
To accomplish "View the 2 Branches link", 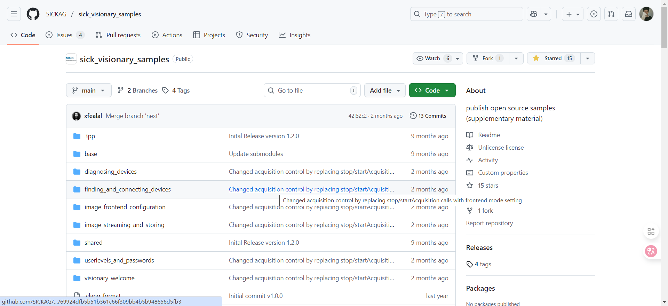I will (138, 90).
